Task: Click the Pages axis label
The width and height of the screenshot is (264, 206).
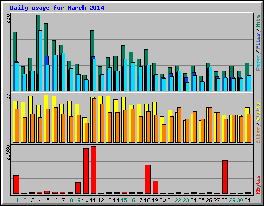Action: tap(258, 63)
